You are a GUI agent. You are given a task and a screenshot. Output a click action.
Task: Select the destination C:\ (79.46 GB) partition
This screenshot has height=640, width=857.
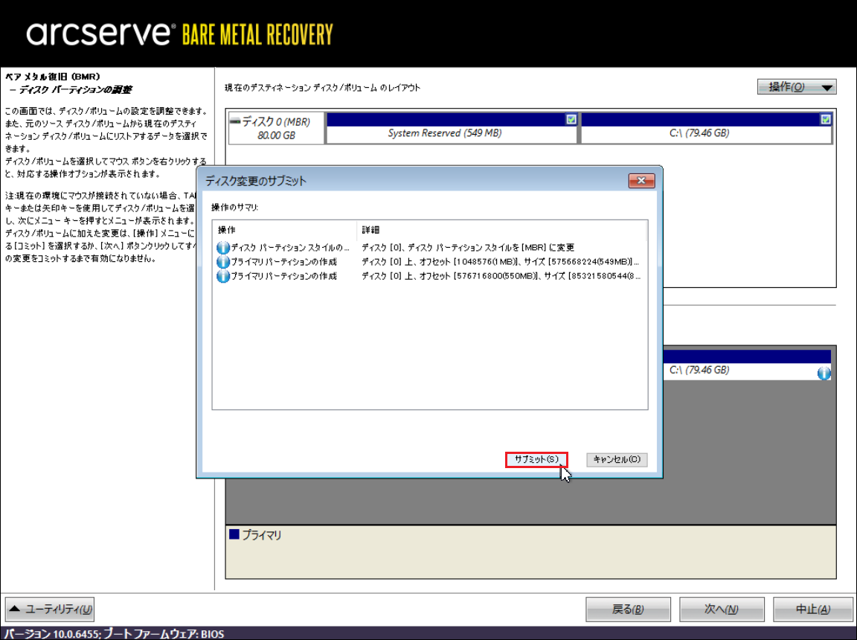point(707,129)
